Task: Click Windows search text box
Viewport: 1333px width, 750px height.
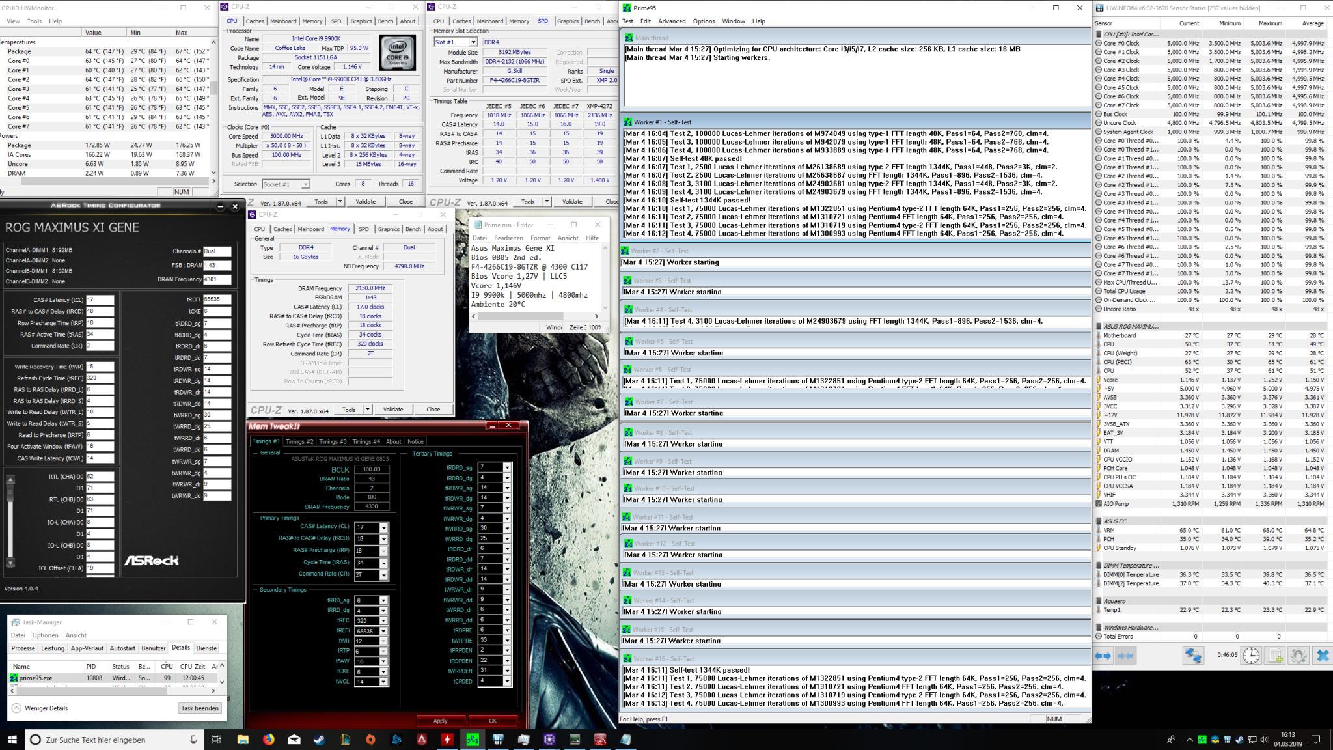Action: coord(115,740)
